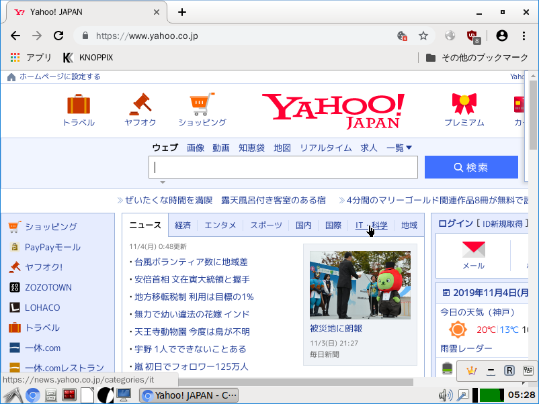
Task: Switch to the 地域 news tab
Action: point(409,225)
